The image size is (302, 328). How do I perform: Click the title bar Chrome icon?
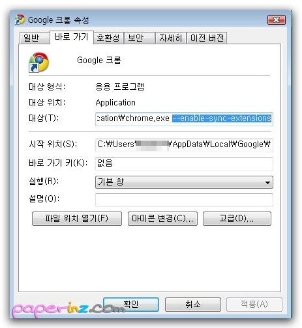pyautogui.click(x=20, y=20)
